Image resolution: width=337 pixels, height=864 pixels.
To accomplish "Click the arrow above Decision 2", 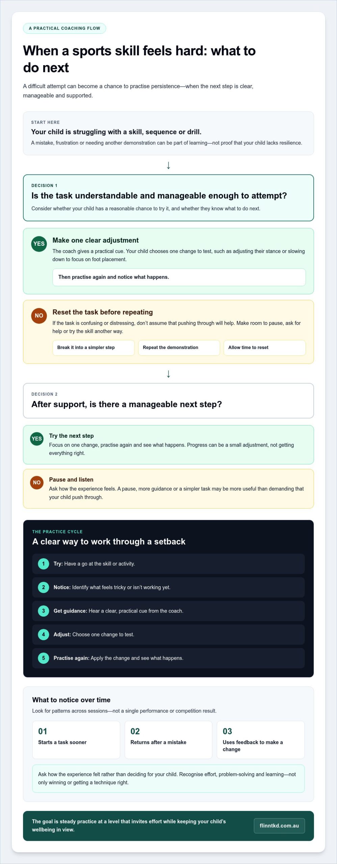I will point(168,374).
